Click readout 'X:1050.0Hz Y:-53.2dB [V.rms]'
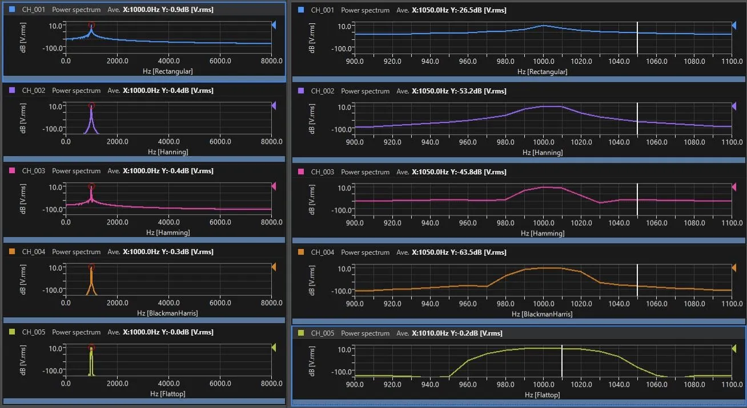747x408 pixels. [x=459, y=91]
